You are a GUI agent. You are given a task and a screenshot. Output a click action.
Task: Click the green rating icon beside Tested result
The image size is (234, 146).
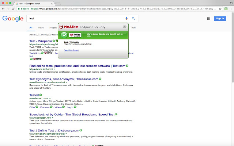point(41,95)
